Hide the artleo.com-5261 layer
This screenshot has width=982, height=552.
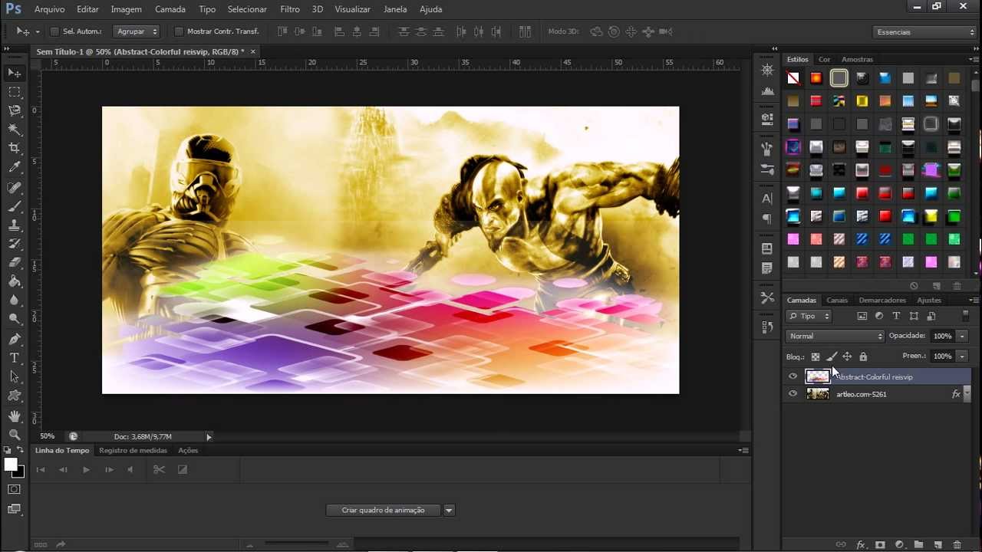point(793,394)
